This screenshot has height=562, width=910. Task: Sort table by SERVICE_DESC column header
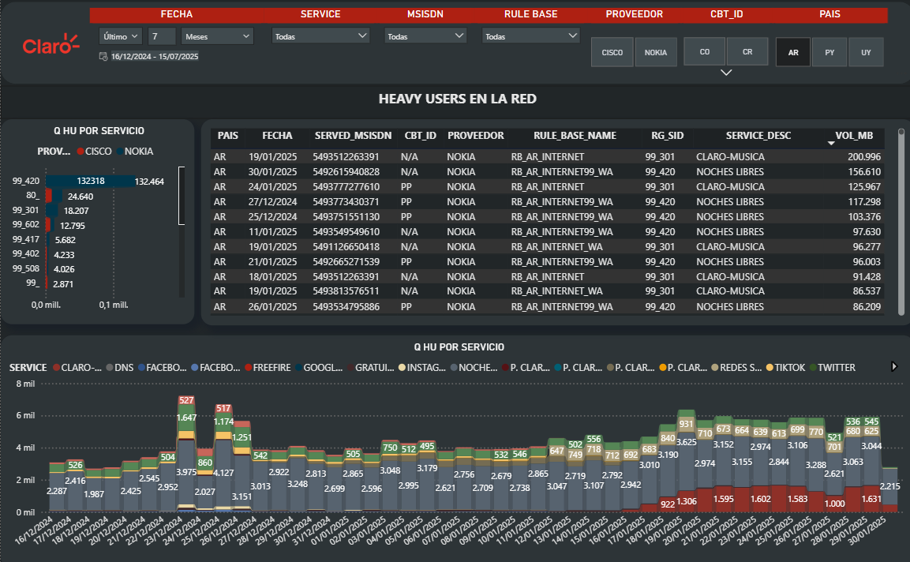[758, 135]
